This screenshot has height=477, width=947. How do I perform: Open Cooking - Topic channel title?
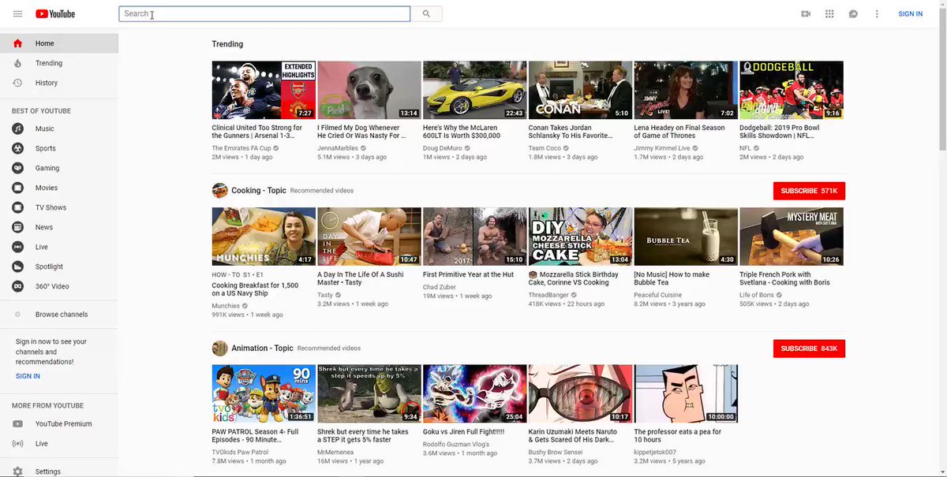click(x=259, y=191)
